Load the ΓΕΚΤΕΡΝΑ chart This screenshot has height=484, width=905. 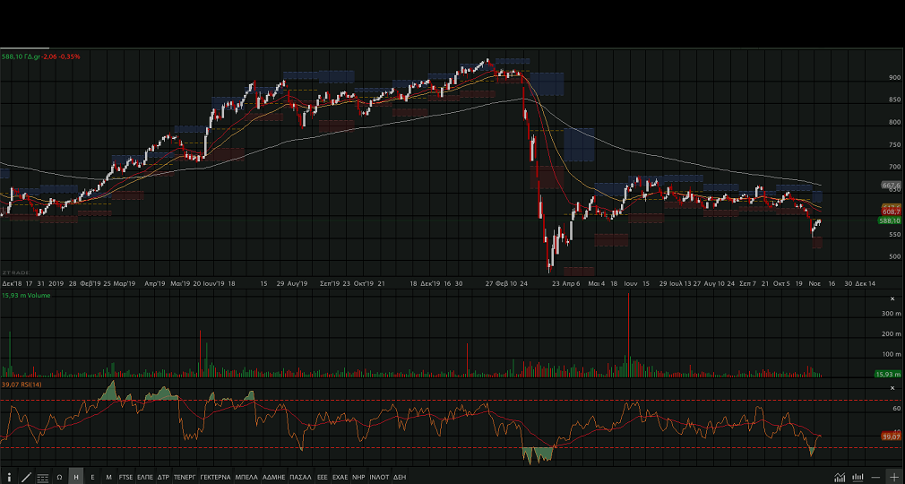pyautogui.click(x=215, y=478)
